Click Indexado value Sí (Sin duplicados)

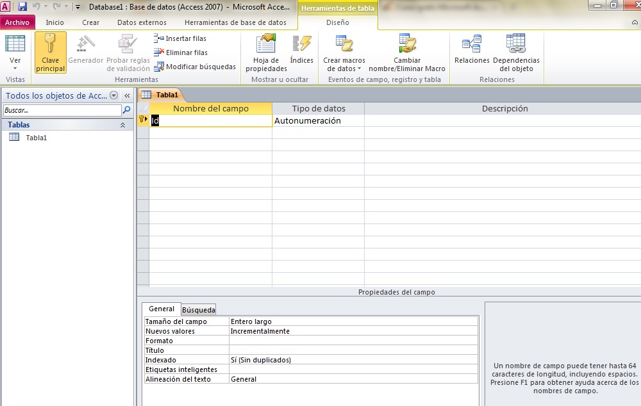(x=353, y=360)
